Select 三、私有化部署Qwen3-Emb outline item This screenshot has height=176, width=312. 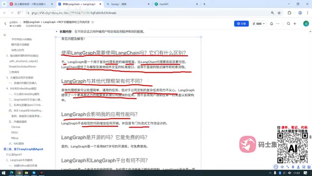click(26, 105)
